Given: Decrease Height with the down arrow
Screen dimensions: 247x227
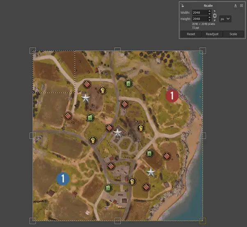Looking at the screenshot, I should (x=210, y=20).
